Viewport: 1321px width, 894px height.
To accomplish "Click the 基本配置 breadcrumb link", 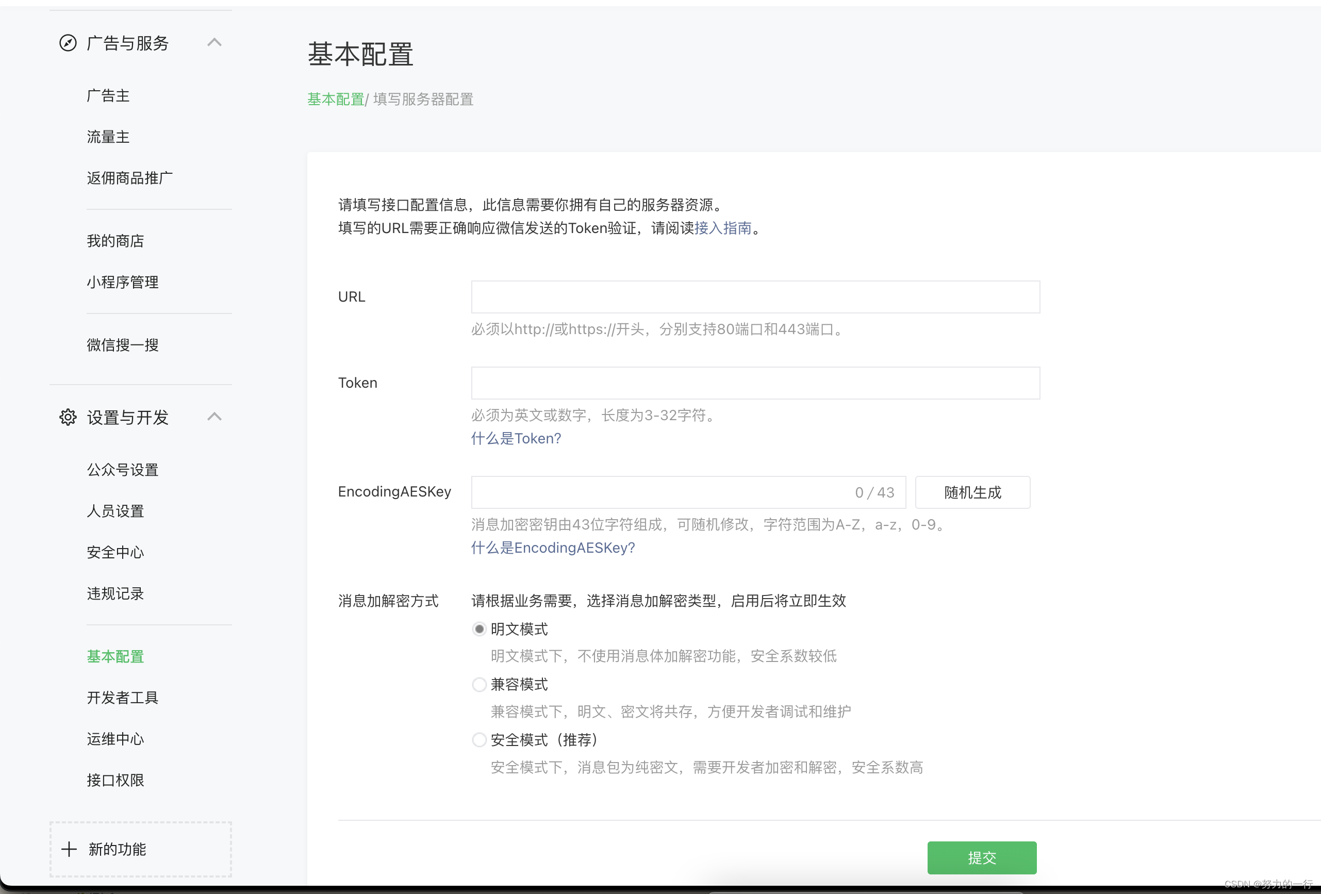I will tap(336, 99).
